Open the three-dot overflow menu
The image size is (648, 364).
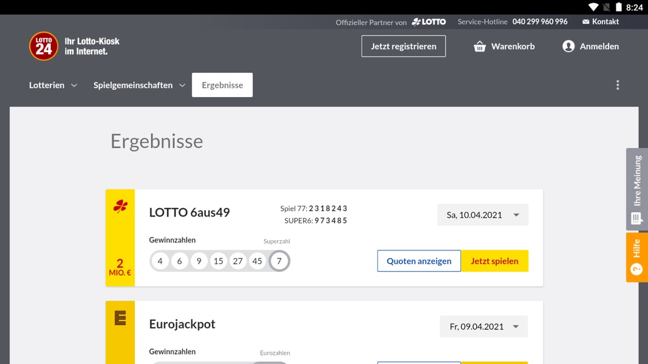click(x=618, y=85)
